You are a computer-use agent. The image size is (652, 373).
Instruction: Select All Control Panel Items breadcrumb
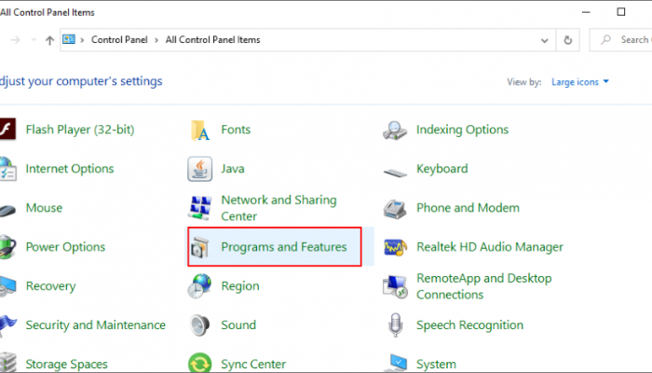click(213, 39)
